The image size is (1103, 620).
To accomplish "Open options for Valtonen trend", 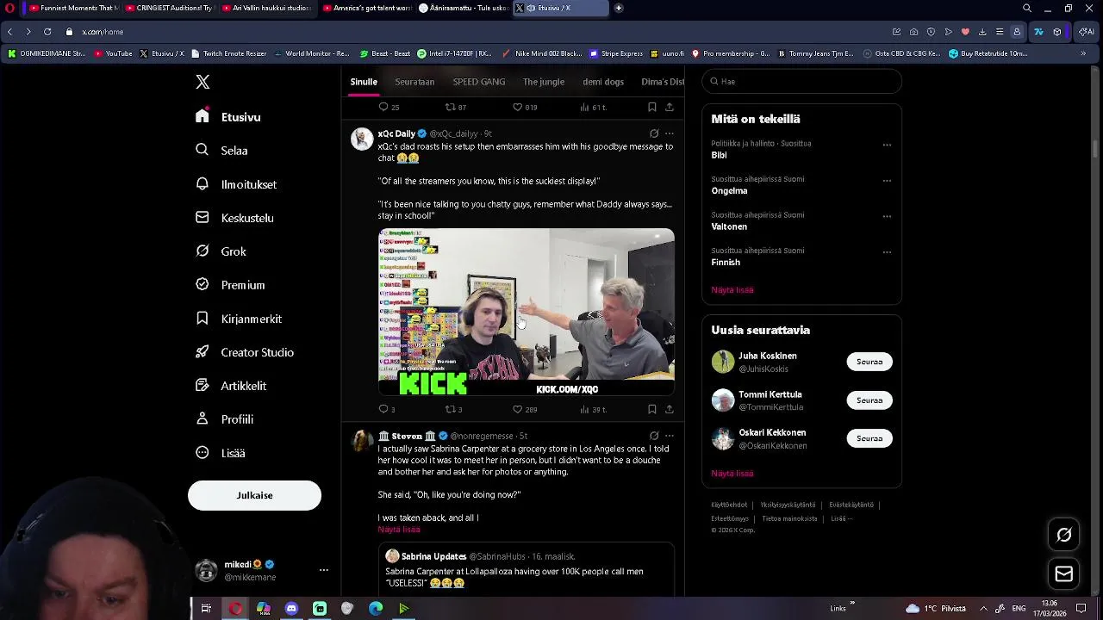I will click(x=887, y=216).
